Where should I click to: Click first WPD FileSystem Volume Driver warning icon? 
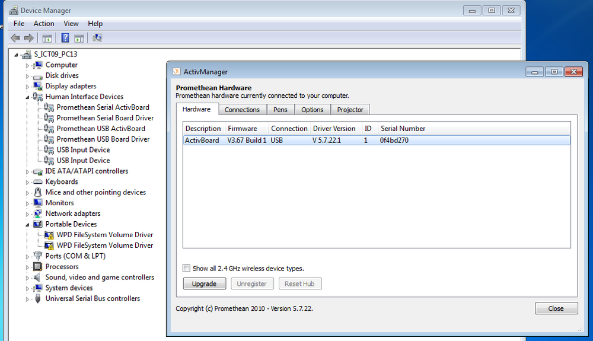49,235
